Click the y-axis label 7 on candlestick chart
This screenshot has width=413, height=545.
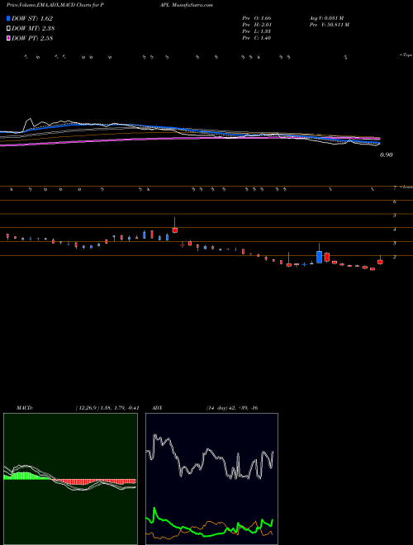[x=395, y=187]
